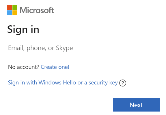Select Sign in with Windows Hello or security key
Viewport: 166px width, 115px height.
pos(63,83)
